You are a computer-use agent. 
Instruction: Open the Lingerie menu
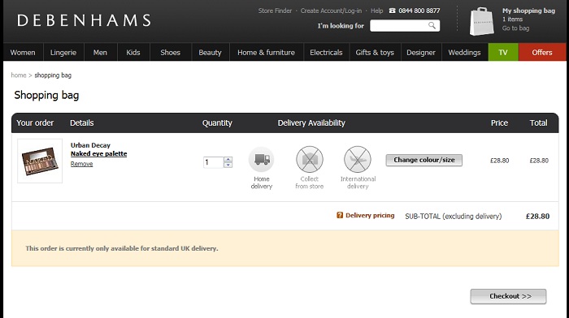coord(63,53)
